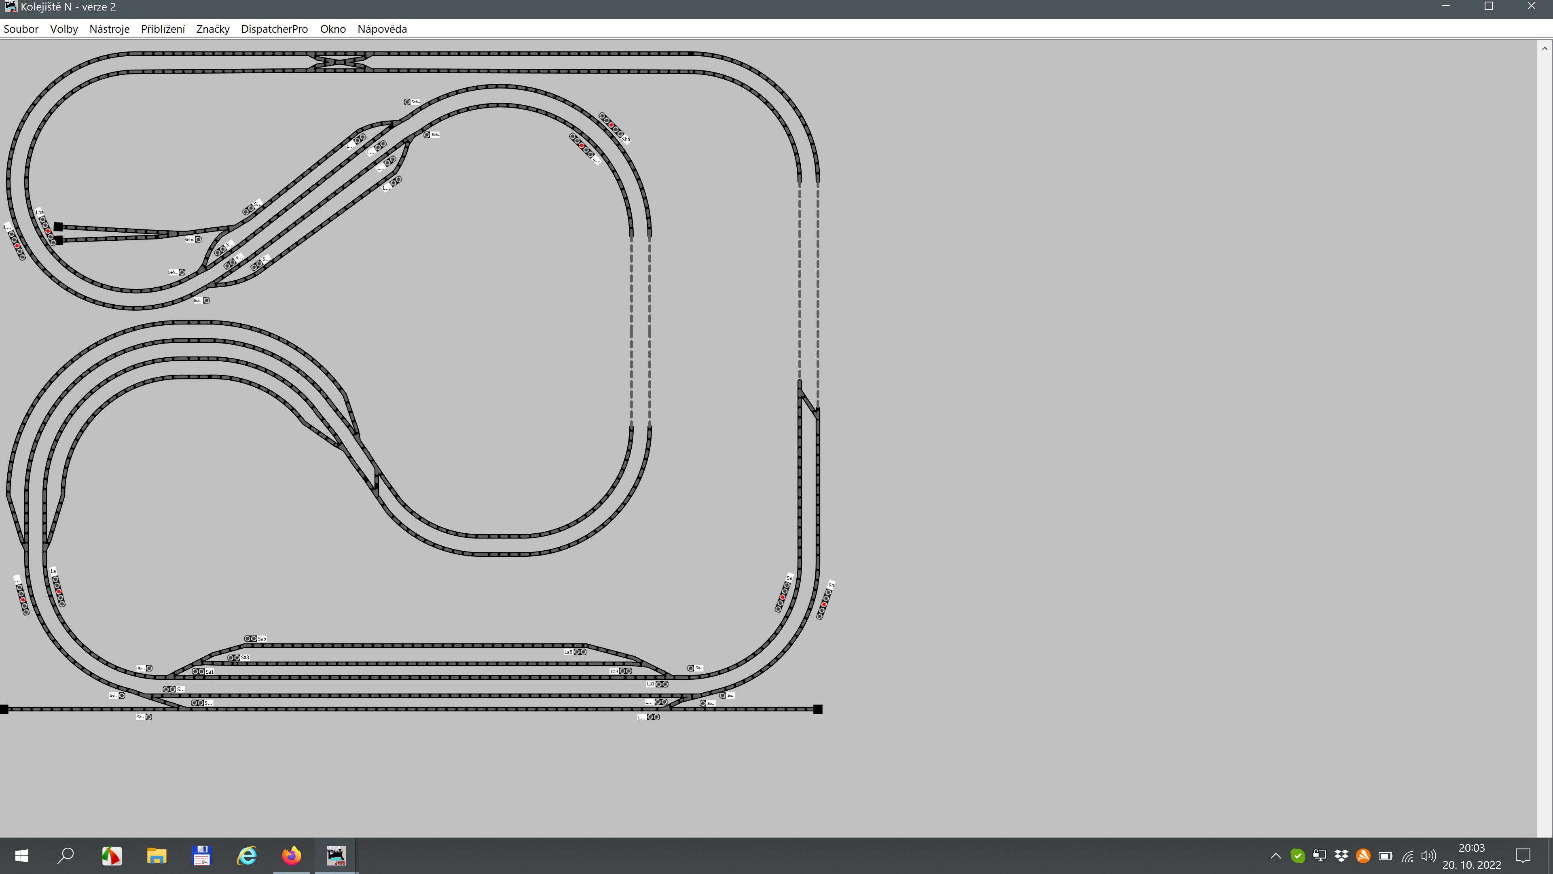Click the La1 signal head icon

click(662, 684)
